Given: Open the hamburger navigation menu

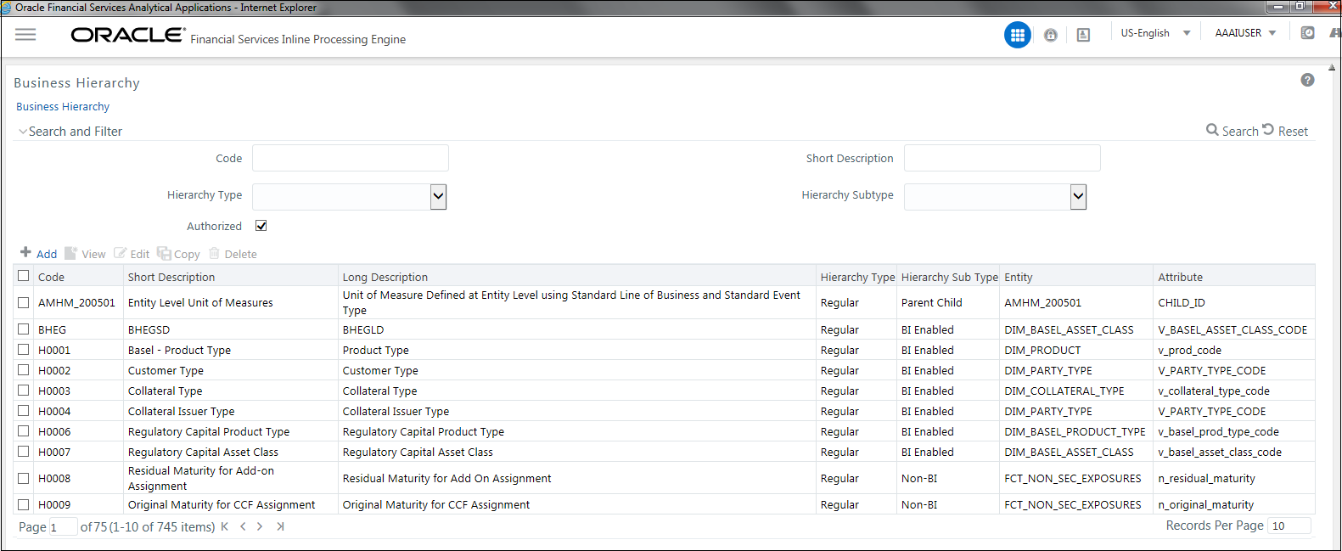Looking at the screenshot, I should [25, 35].
